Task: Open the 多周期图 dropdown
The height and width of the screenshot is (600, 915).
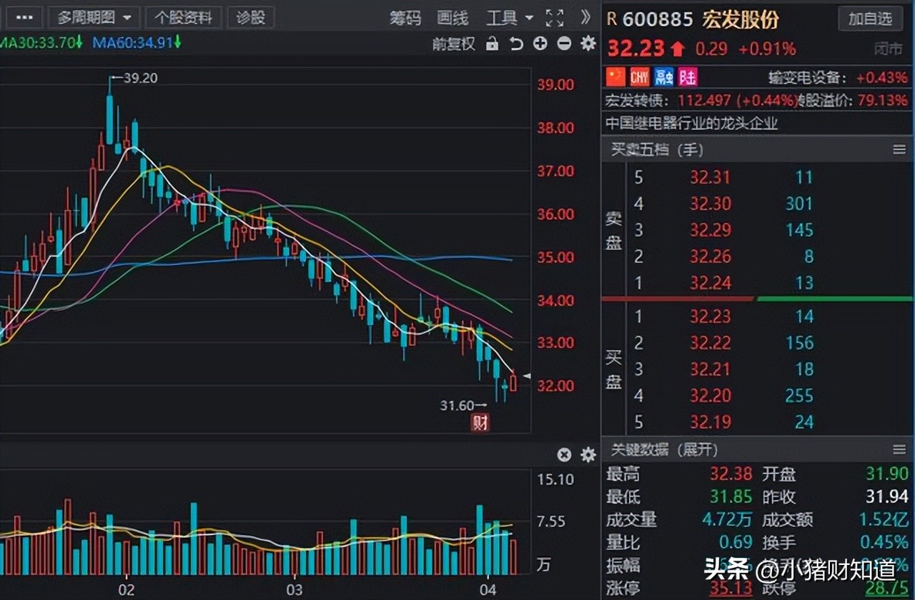Action: 95,18
